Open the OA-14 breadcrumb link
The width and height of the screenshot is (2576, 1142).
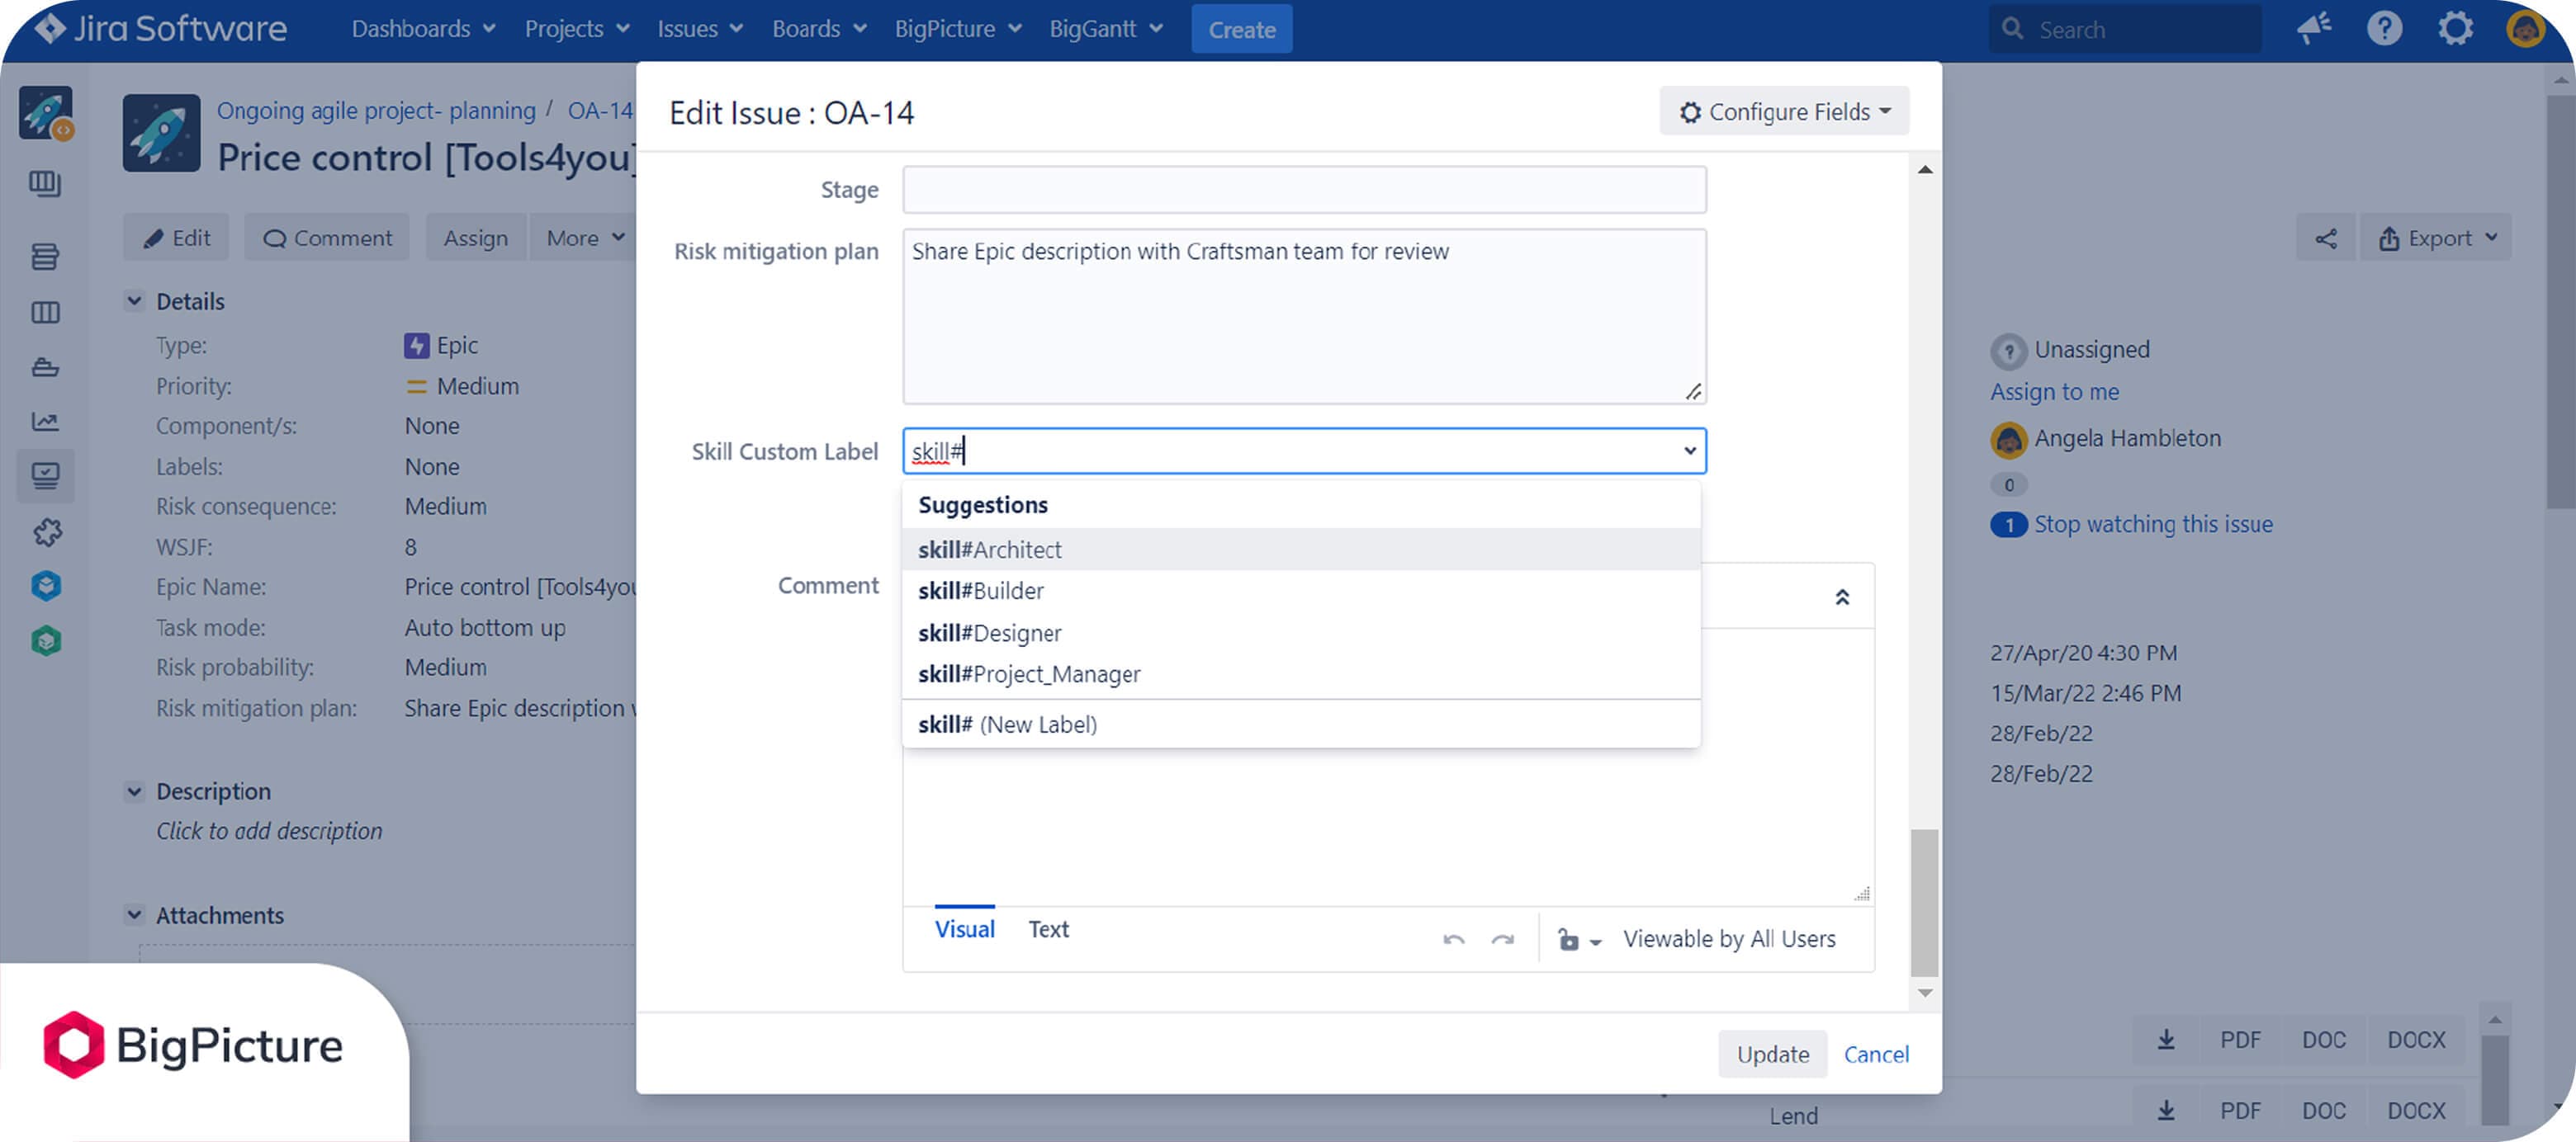(600, 110)
